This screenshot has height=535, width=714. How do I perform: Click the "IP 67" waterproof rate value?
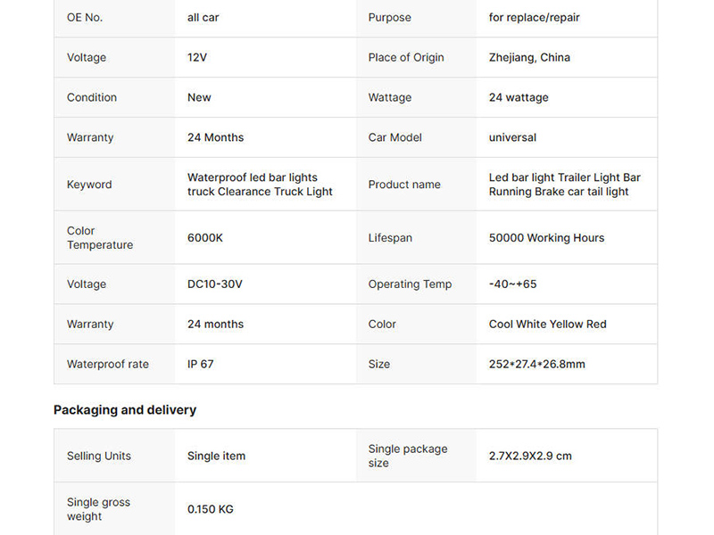201,365
